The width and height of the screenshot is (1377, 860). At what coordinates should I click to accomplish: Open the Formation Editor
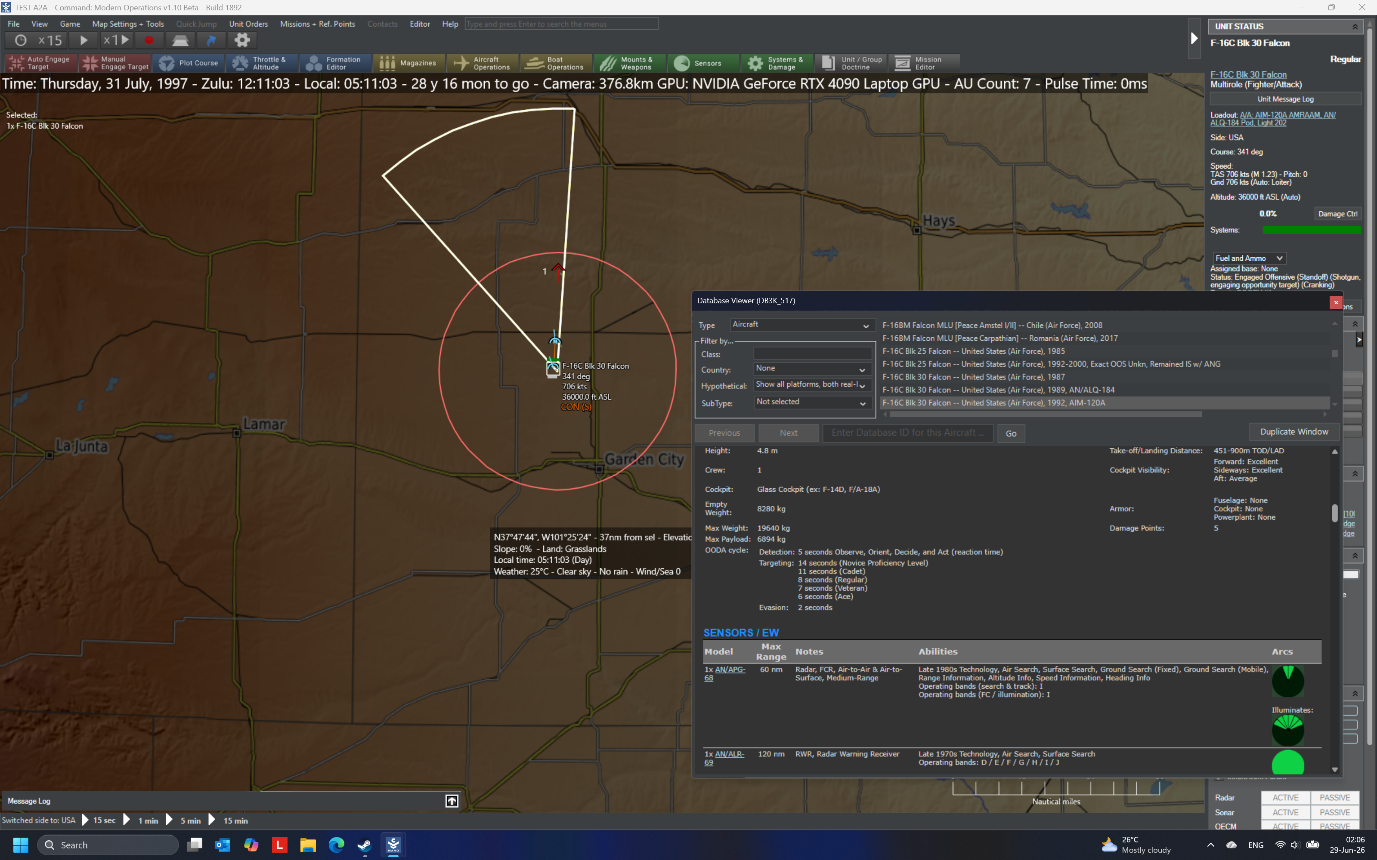coord(336,63)
